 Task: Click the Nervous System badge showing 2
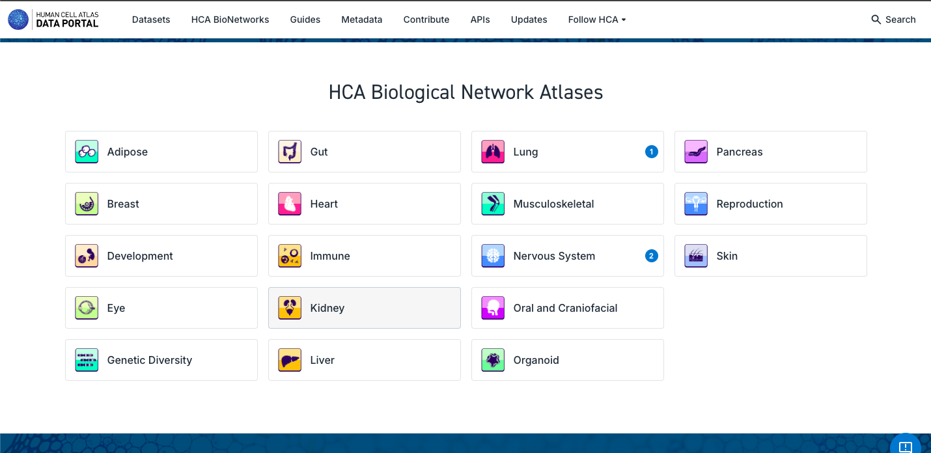tap(651, 256)
